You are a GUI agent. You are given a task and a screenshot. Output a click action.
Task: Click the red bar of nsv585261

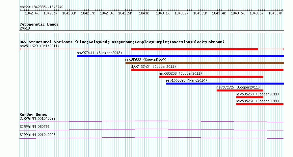pos(260,104)
